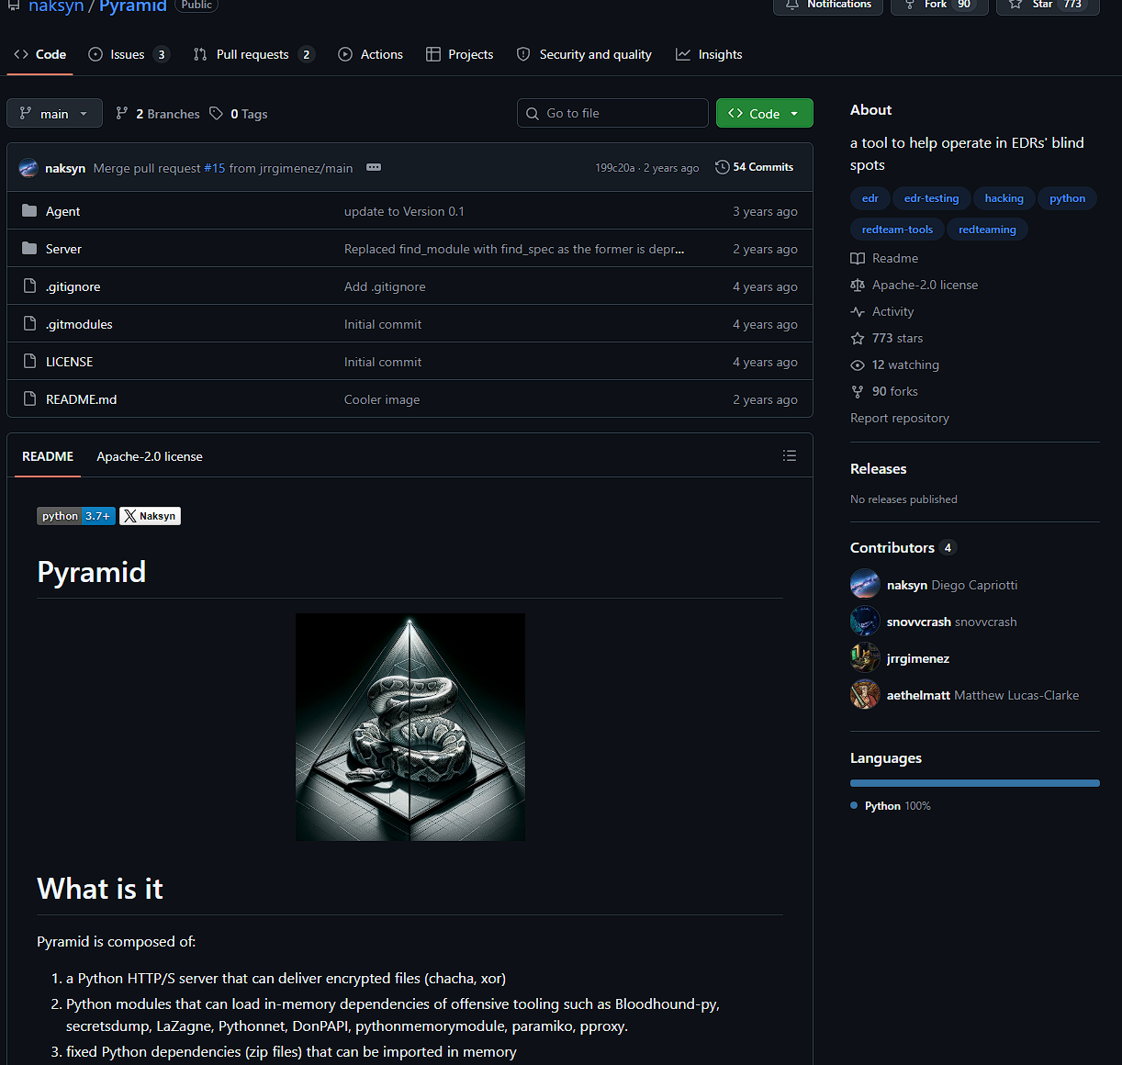Click the edr-testing topic tag

click(931, 198)
